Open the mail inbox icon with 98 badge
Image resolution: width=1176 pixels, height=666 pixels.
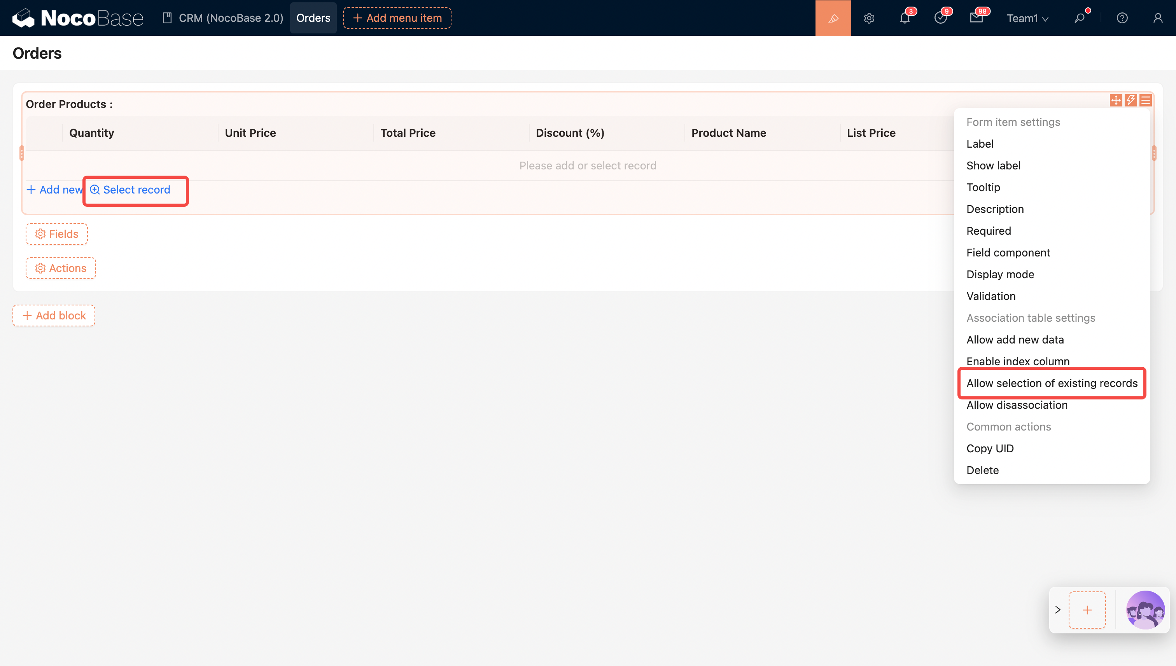976,18
